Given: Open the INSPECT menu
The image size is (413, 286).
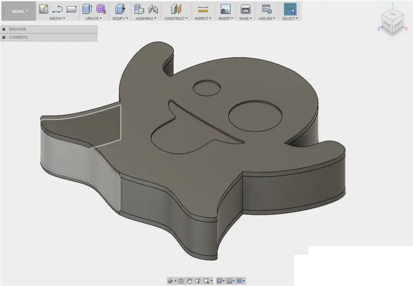Looking at the screenshot, I should [x=203, y=19].
